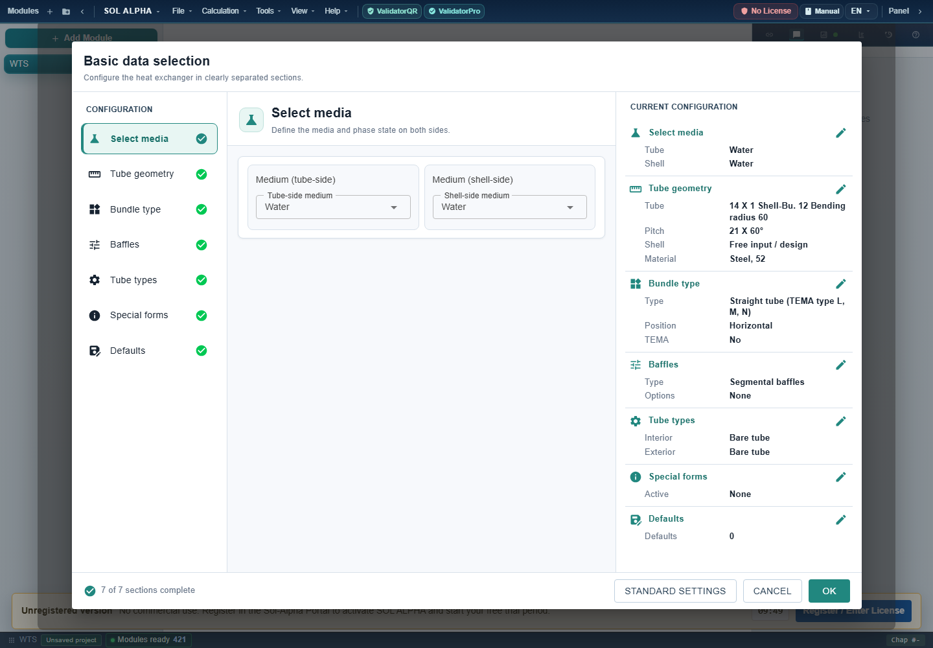The width and height of the screenshot is (933, 648).
Task: Go to Bundle type section
Action: click(x=149, y=209)
